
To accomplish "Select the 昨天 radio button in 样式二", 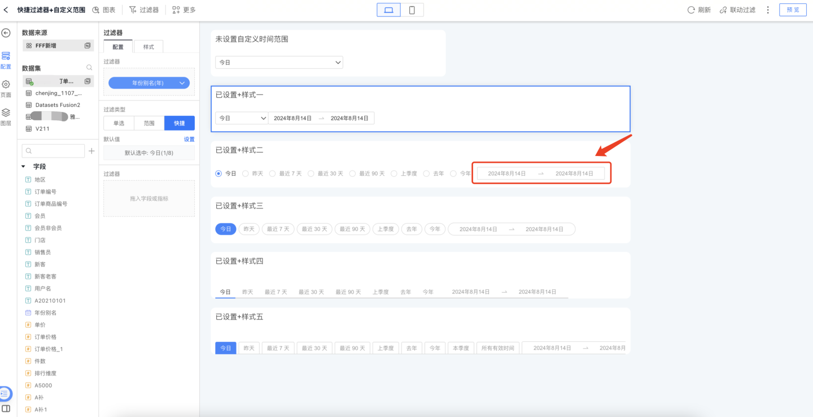I will click(245, 173).
